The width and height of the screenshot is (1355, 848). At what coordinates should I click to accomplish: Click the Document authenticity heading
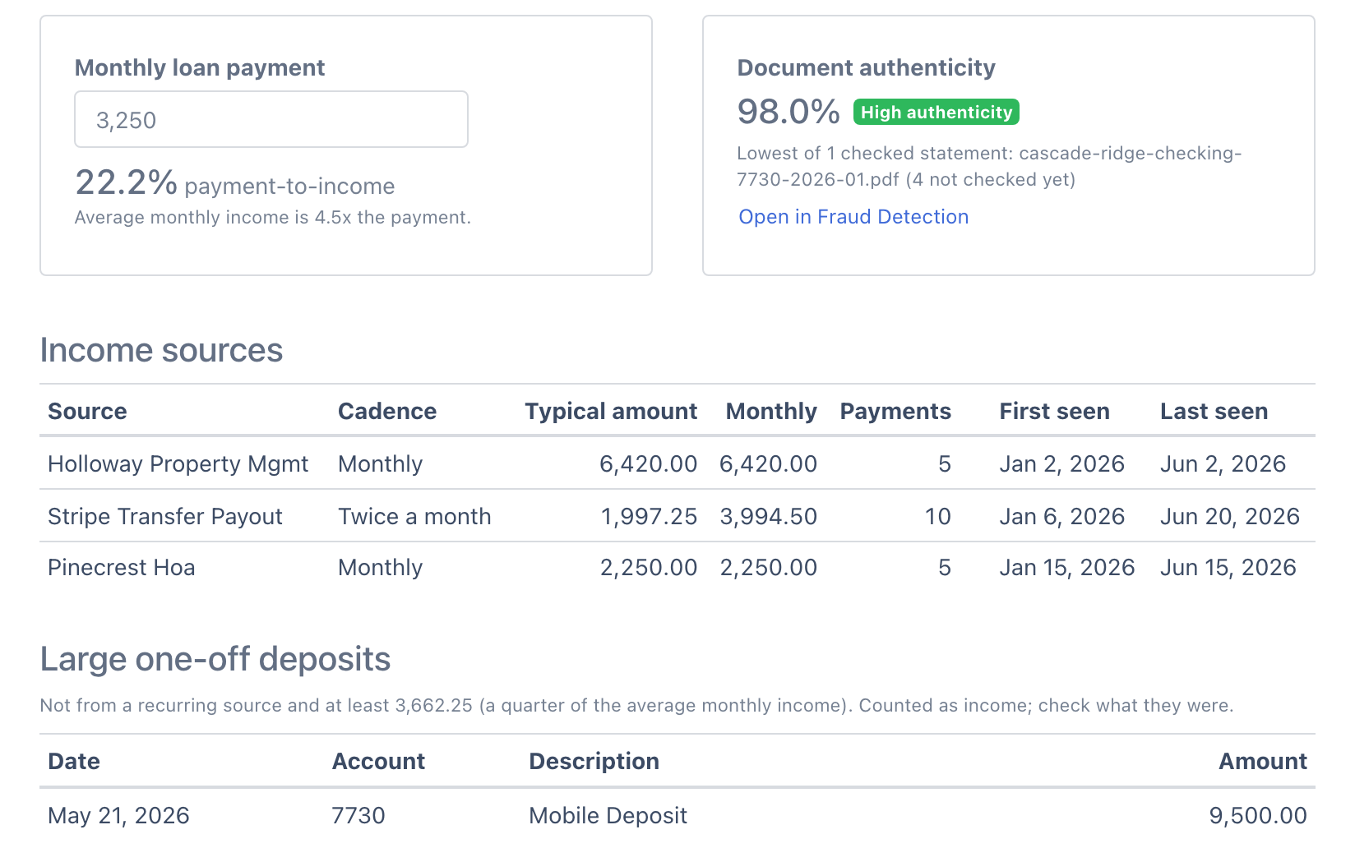[x=866, y=67]
